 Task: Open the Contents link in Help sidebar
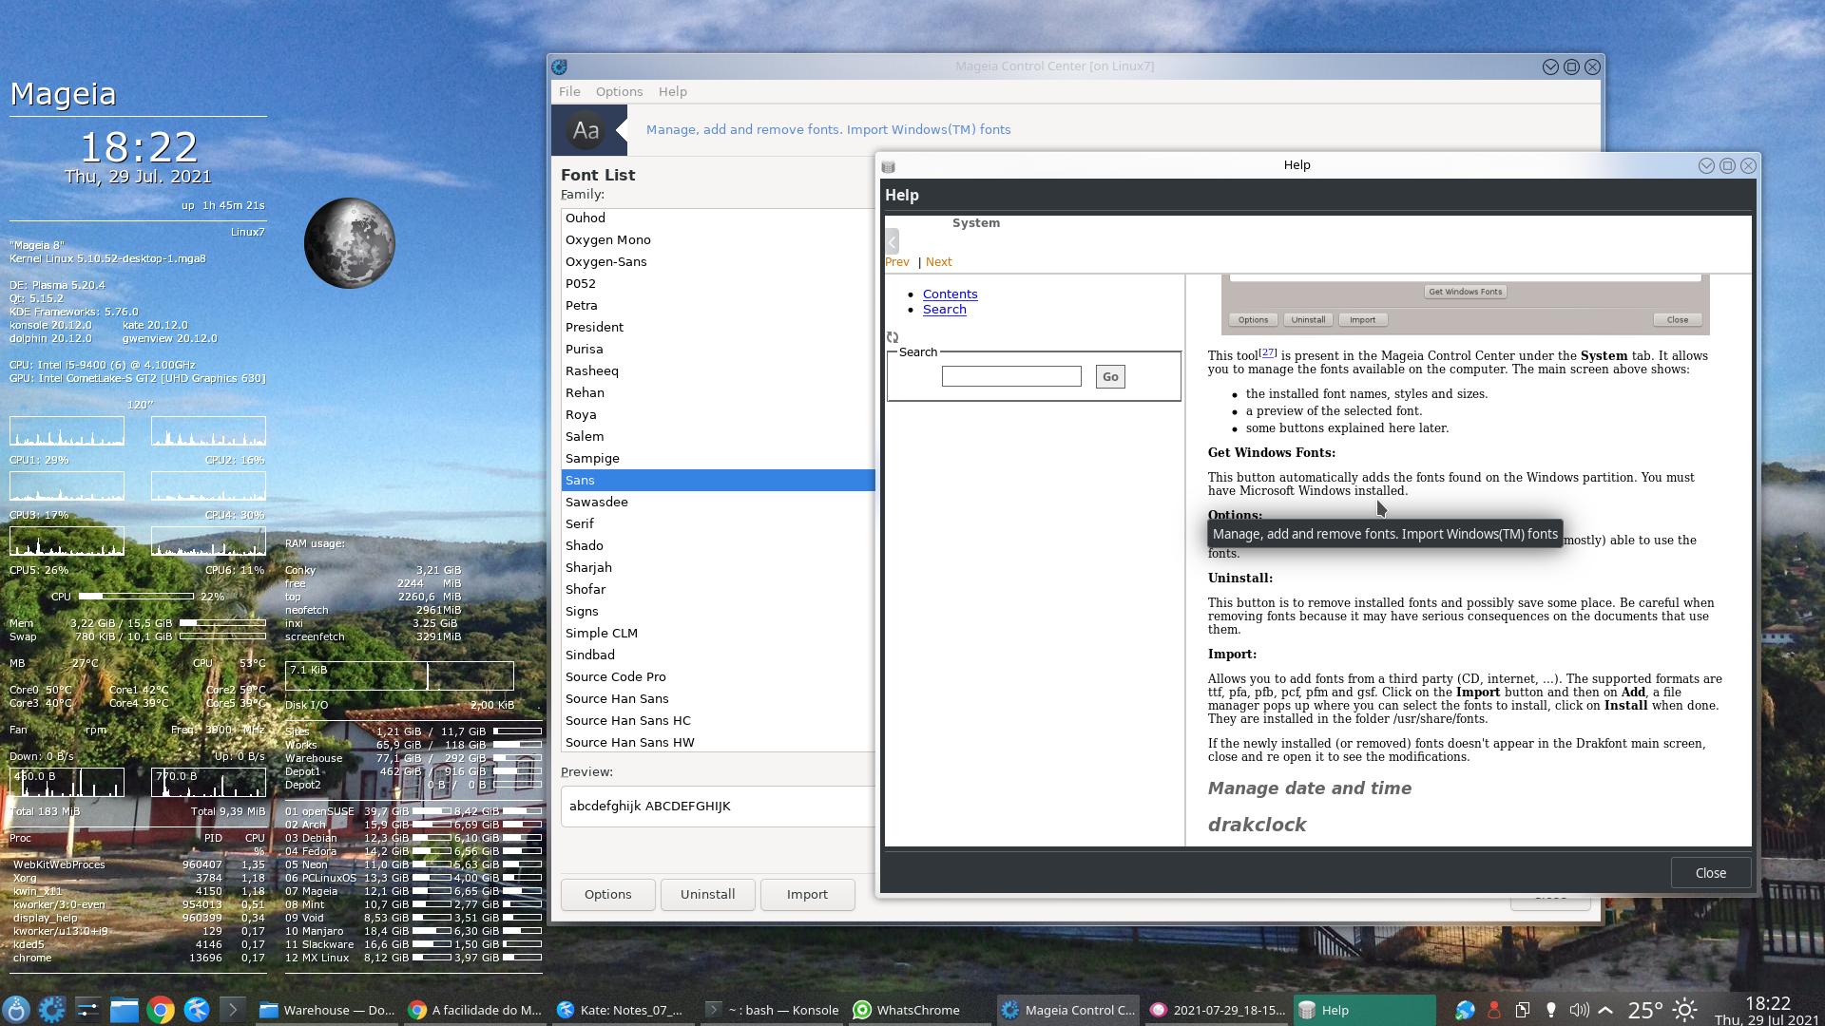pyautogui.click(x=950, y=294)
